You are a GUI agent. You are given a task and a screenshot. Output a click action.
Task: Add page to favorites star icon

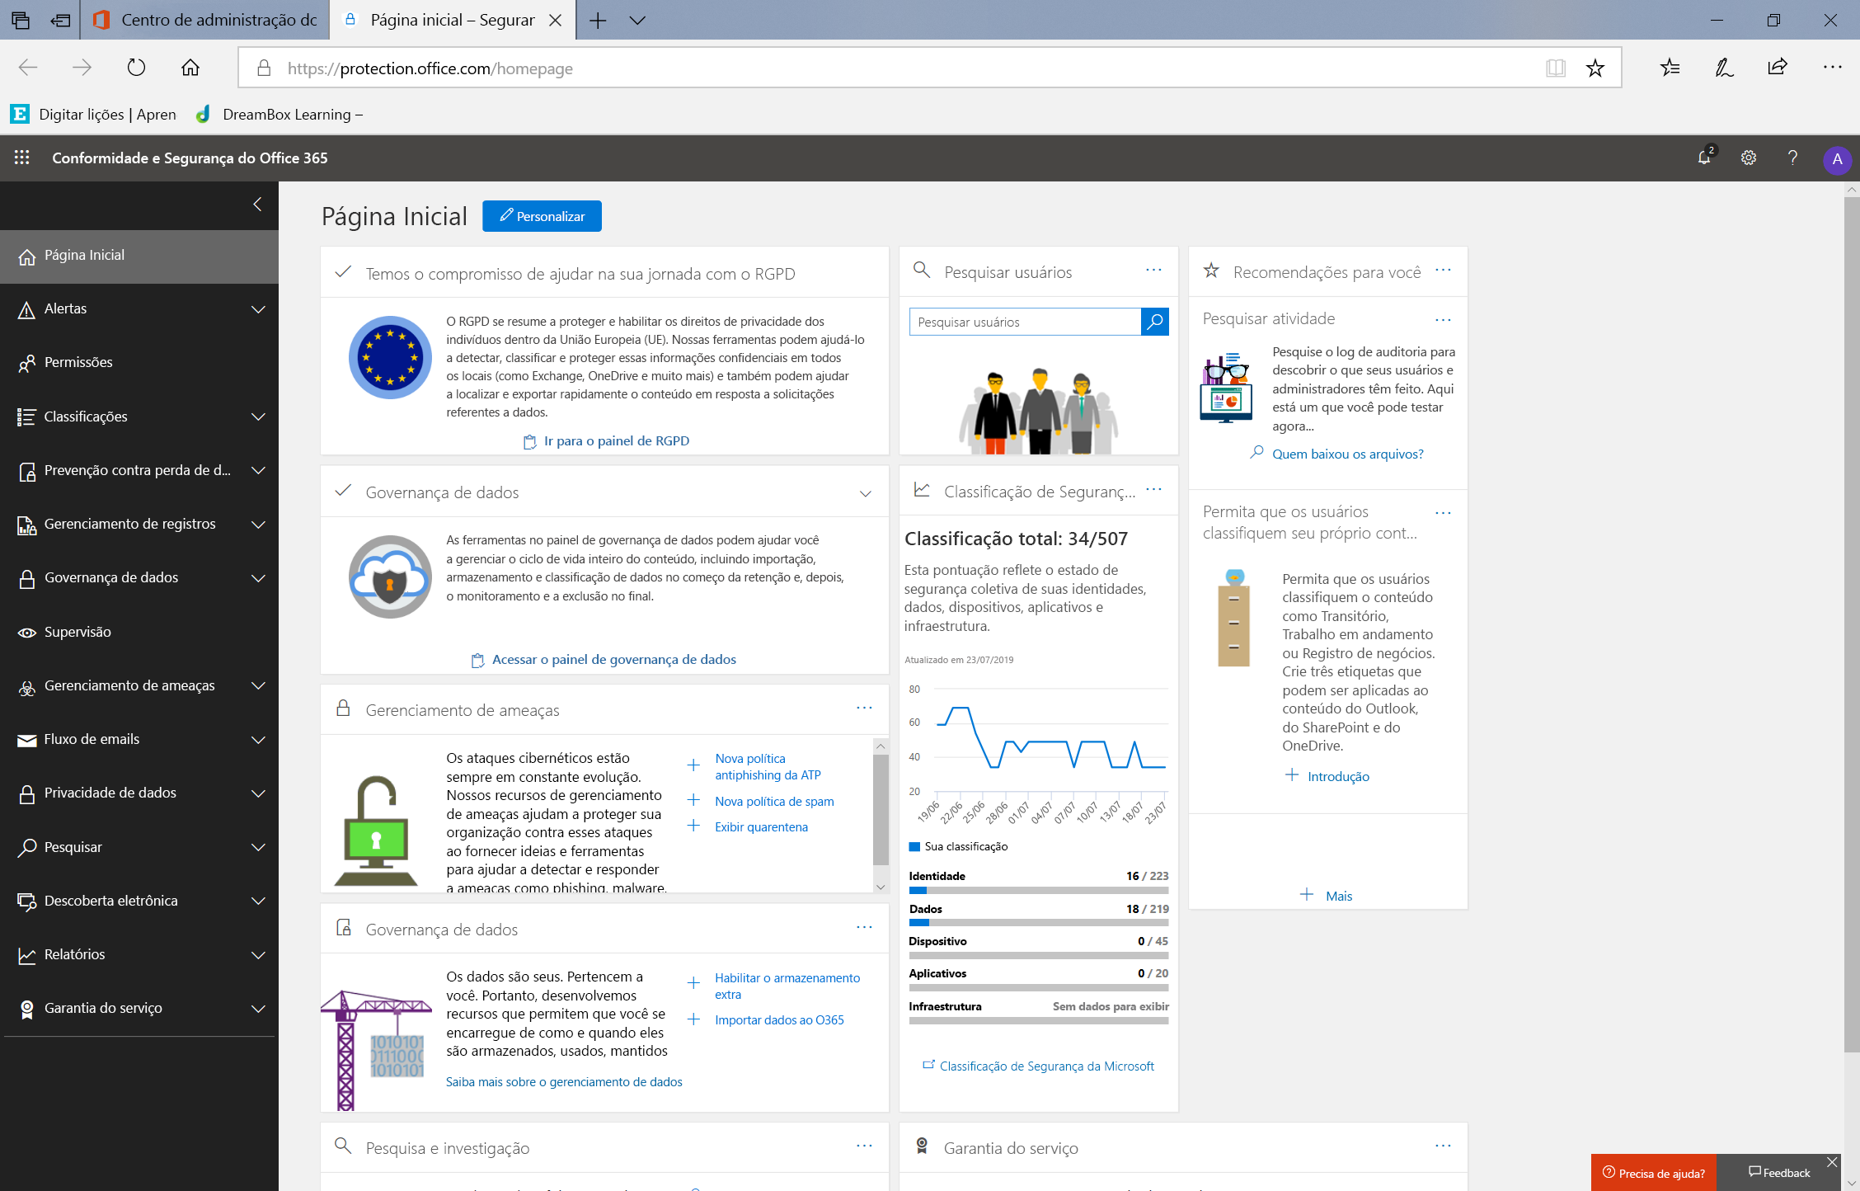[1595, 68]
